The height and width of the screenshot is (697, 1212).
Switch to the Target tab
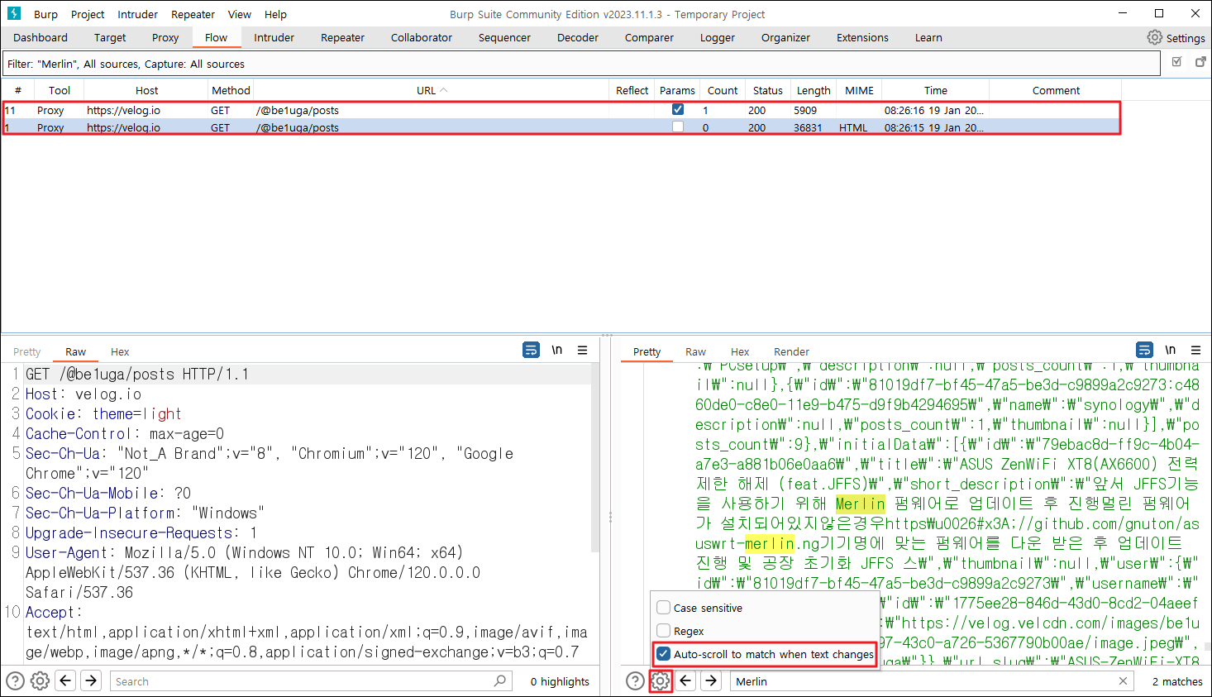pyautogui.click(x=110, y=37)
